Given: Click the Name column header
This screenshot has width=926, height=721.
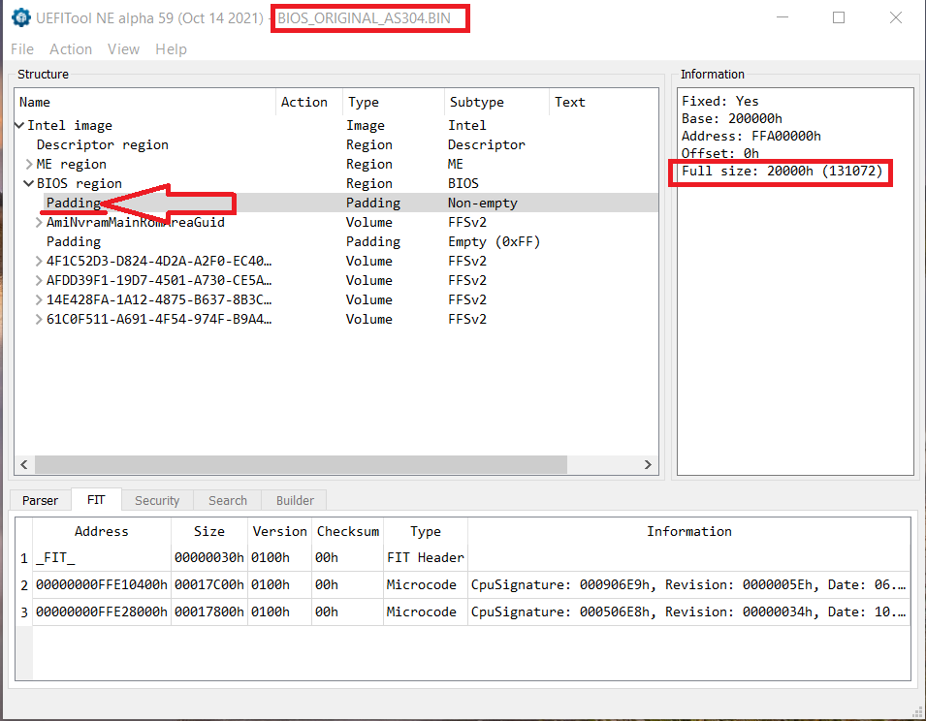Looking at the screenshot, I should click(x=145, y=102).
